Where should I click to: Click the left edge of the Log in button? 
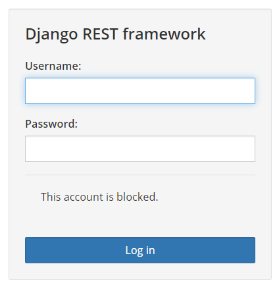click(28, 250)
